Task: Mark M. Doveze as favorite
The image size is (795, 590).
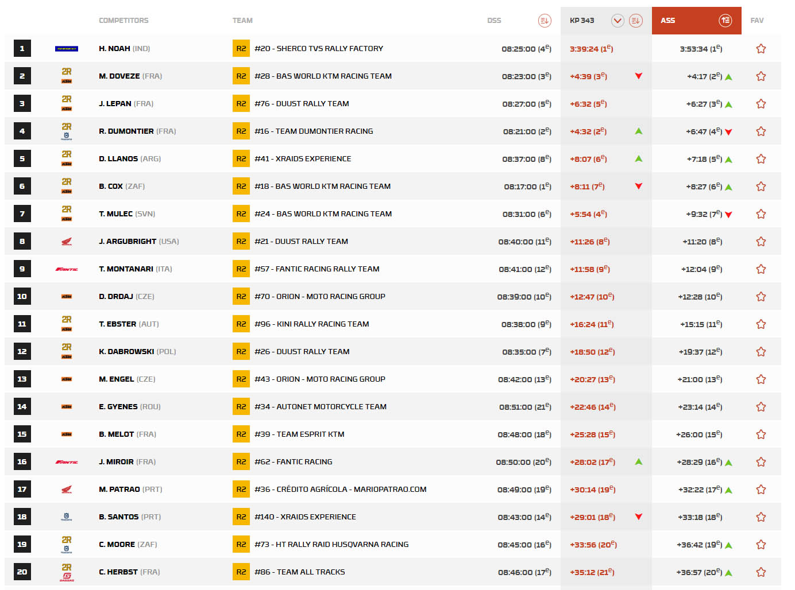Action: point(761,76)
